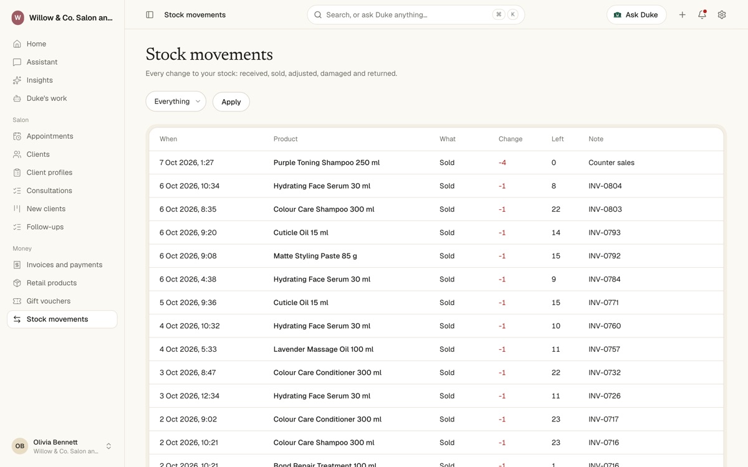The width and height of the screenshot is (748, 467).
Task: Click the INV-0793 note cell
Action: (x=605, y=233)
